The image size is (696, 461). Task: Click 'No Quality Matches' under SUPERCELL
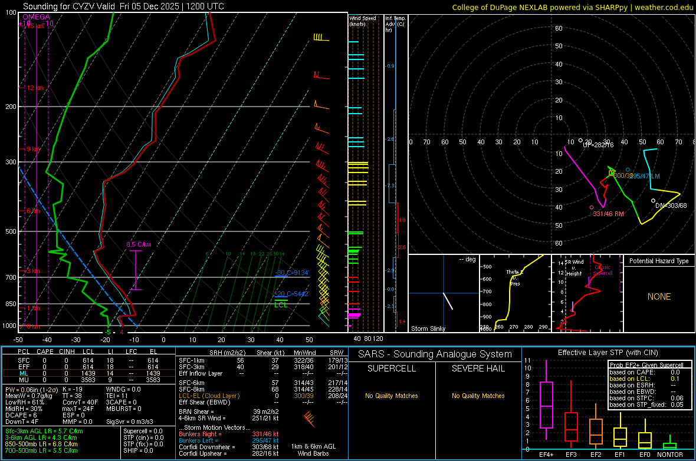(x=392, y=396)
